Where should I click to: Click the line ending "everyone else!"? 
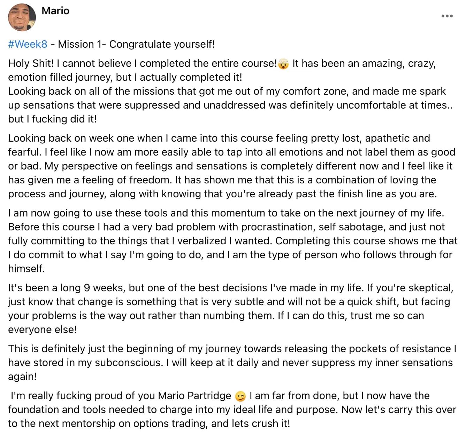43,330
